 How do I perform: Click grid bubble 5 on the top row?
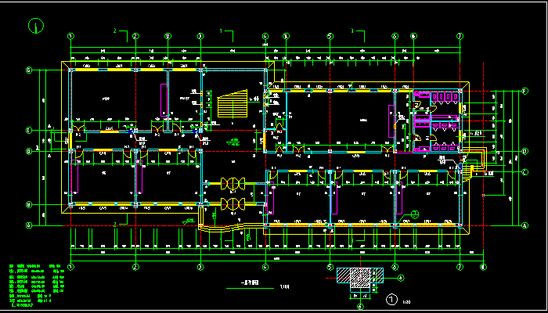[330, 36]
